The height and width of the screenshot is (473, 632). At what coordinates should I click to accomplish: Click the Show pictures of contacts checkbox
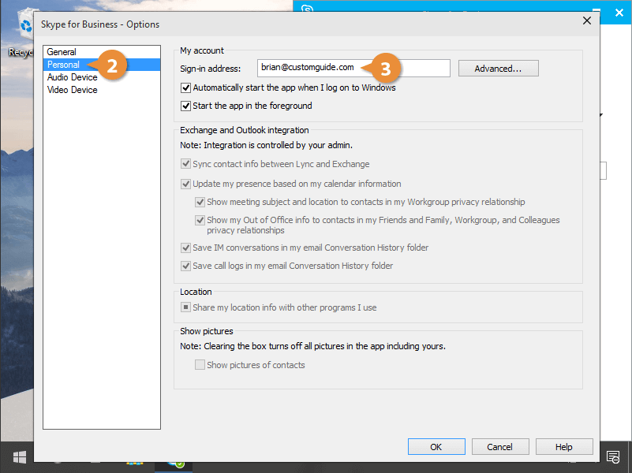(200, 366)
